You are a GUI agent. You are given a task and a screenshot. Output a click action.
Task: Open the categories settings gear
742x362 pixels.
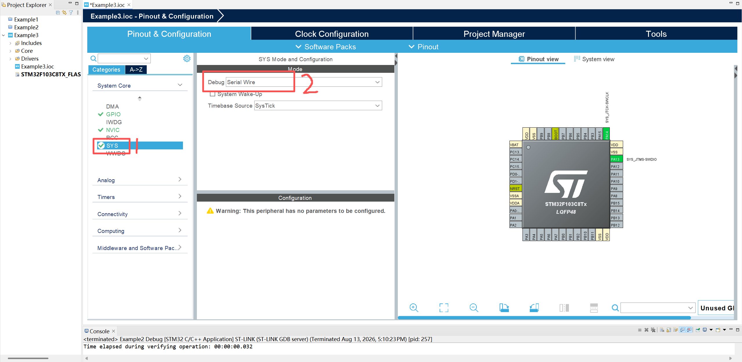click(187, 59)
